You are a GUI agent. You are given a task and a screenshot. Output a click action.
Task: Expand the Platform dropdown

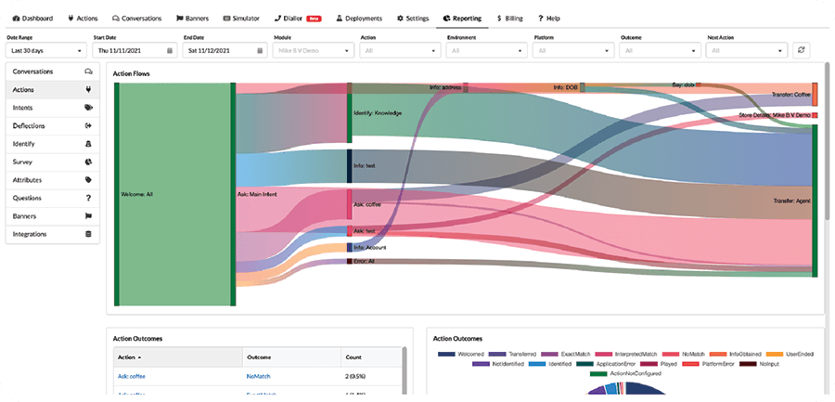click(x=573, y=51)
